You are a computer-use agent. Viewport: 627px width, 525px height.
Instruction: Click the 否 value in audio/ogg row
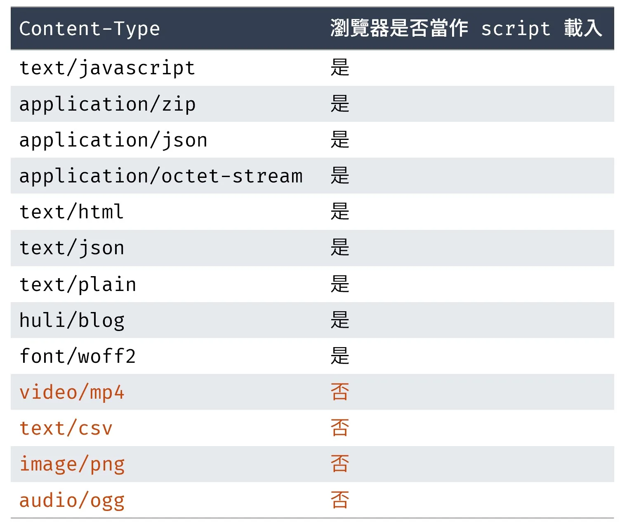pyautogui.click(x=340, y=500)
